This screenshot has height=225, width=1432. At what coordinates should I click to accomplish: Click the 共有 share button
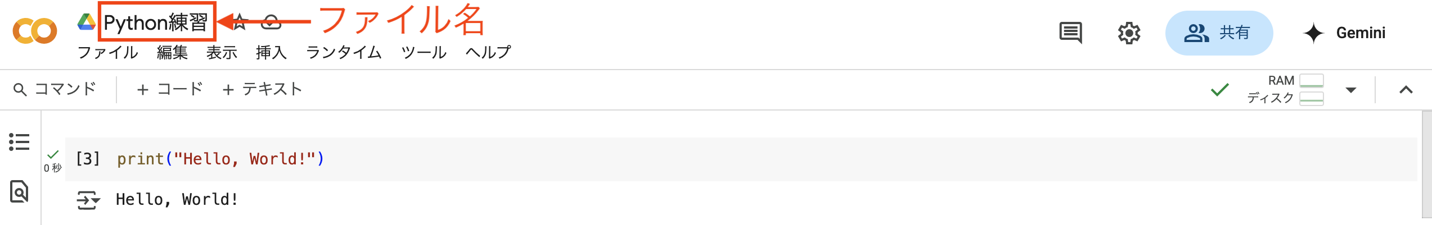tap(1219, 33)
